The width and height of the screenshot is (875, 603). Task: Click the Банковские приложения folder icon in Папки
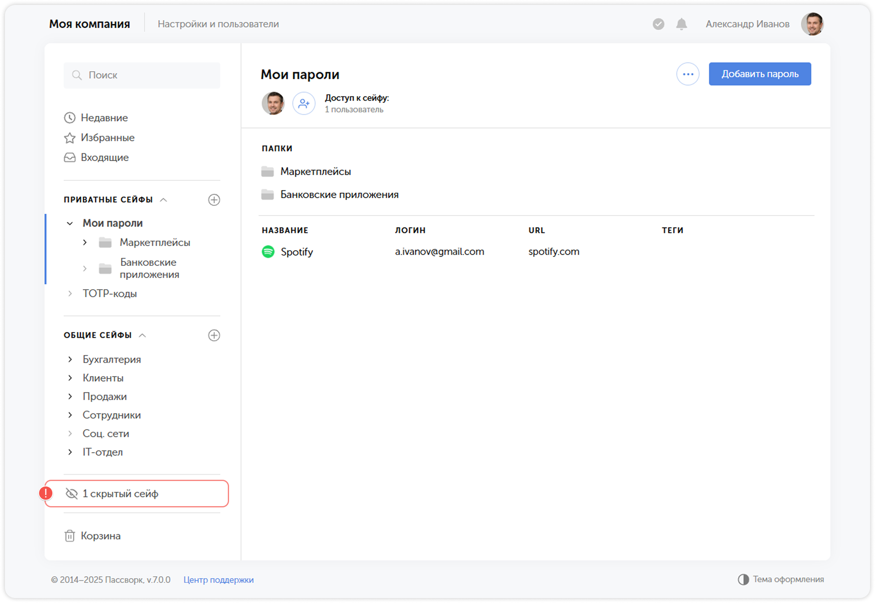pos(267,195)
